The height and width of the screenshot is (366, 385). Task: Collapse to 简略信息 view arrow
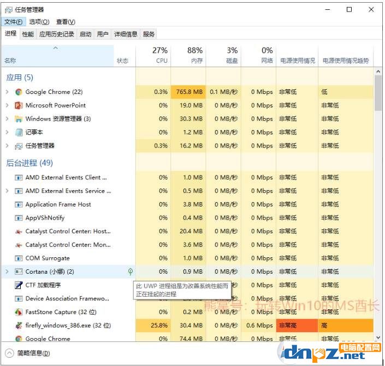click(9, 353)
